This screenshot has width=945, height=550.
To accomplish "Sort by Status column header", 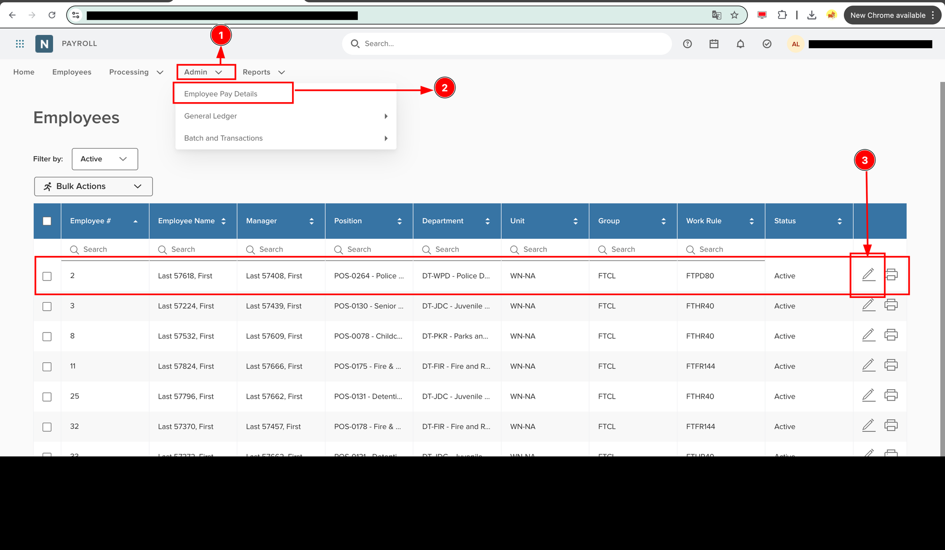I will [808, 221].
